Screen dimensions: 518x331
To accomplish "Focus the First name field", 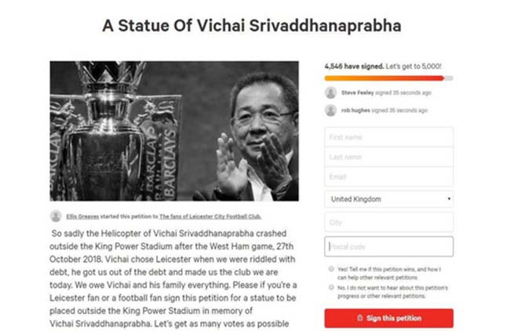I will tap(388, 137).
